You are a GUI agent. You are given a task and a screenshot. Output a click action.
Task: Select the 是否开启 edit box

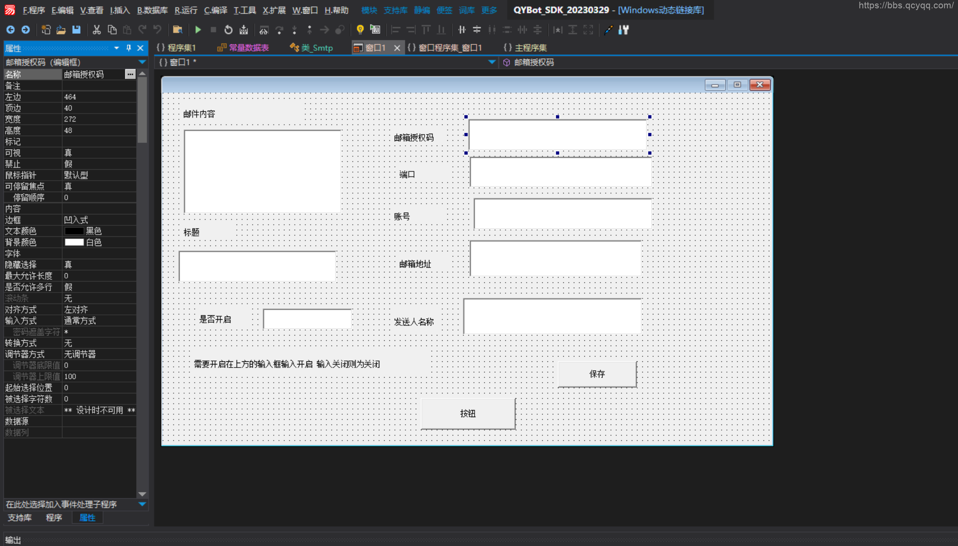(x=307, y=319)
